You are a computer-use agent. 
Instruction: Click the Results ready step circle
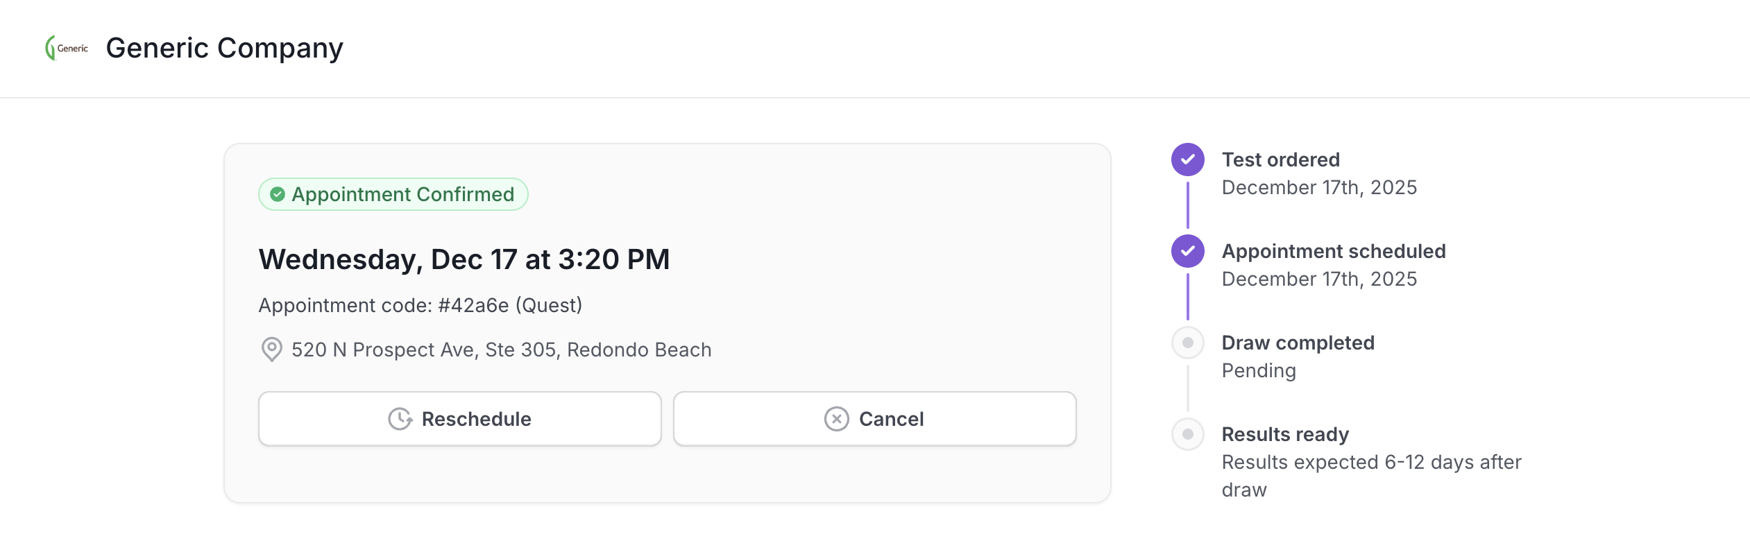(x=1187, y=434)
